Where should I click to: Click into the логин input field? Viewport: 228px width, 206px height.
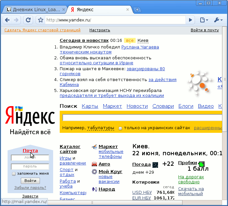(30, 158)
